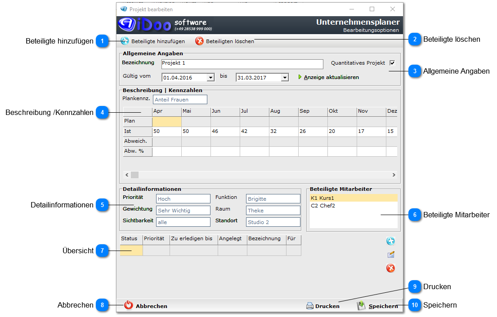Click the Apr column header
497x317 pixels.
[167, 111]
